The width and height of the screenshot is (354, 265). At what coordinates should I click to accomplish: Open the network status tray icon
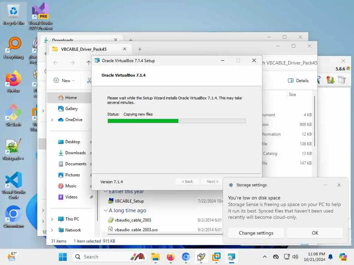[x=287, y=257]
